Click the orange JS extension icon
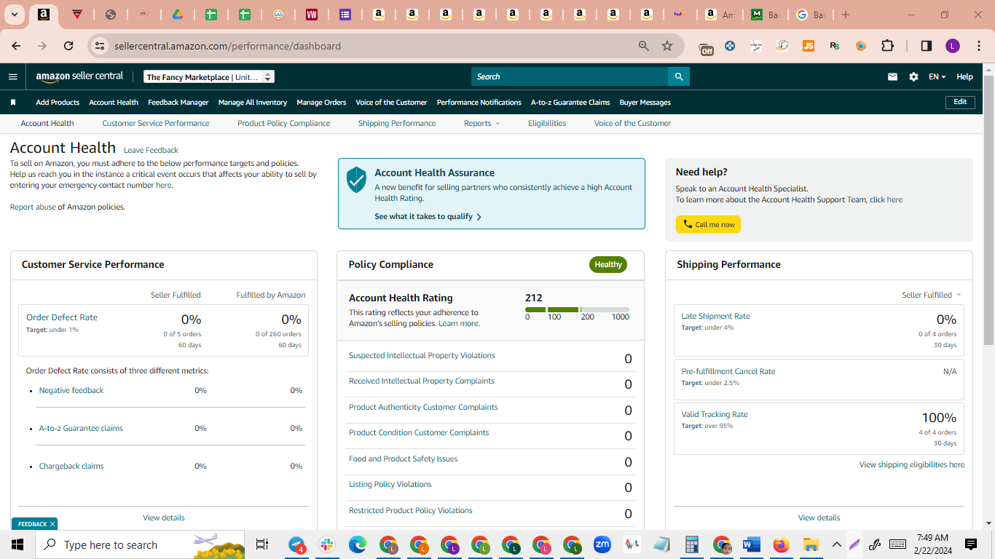The image size is (995, 559). [809, 46]
